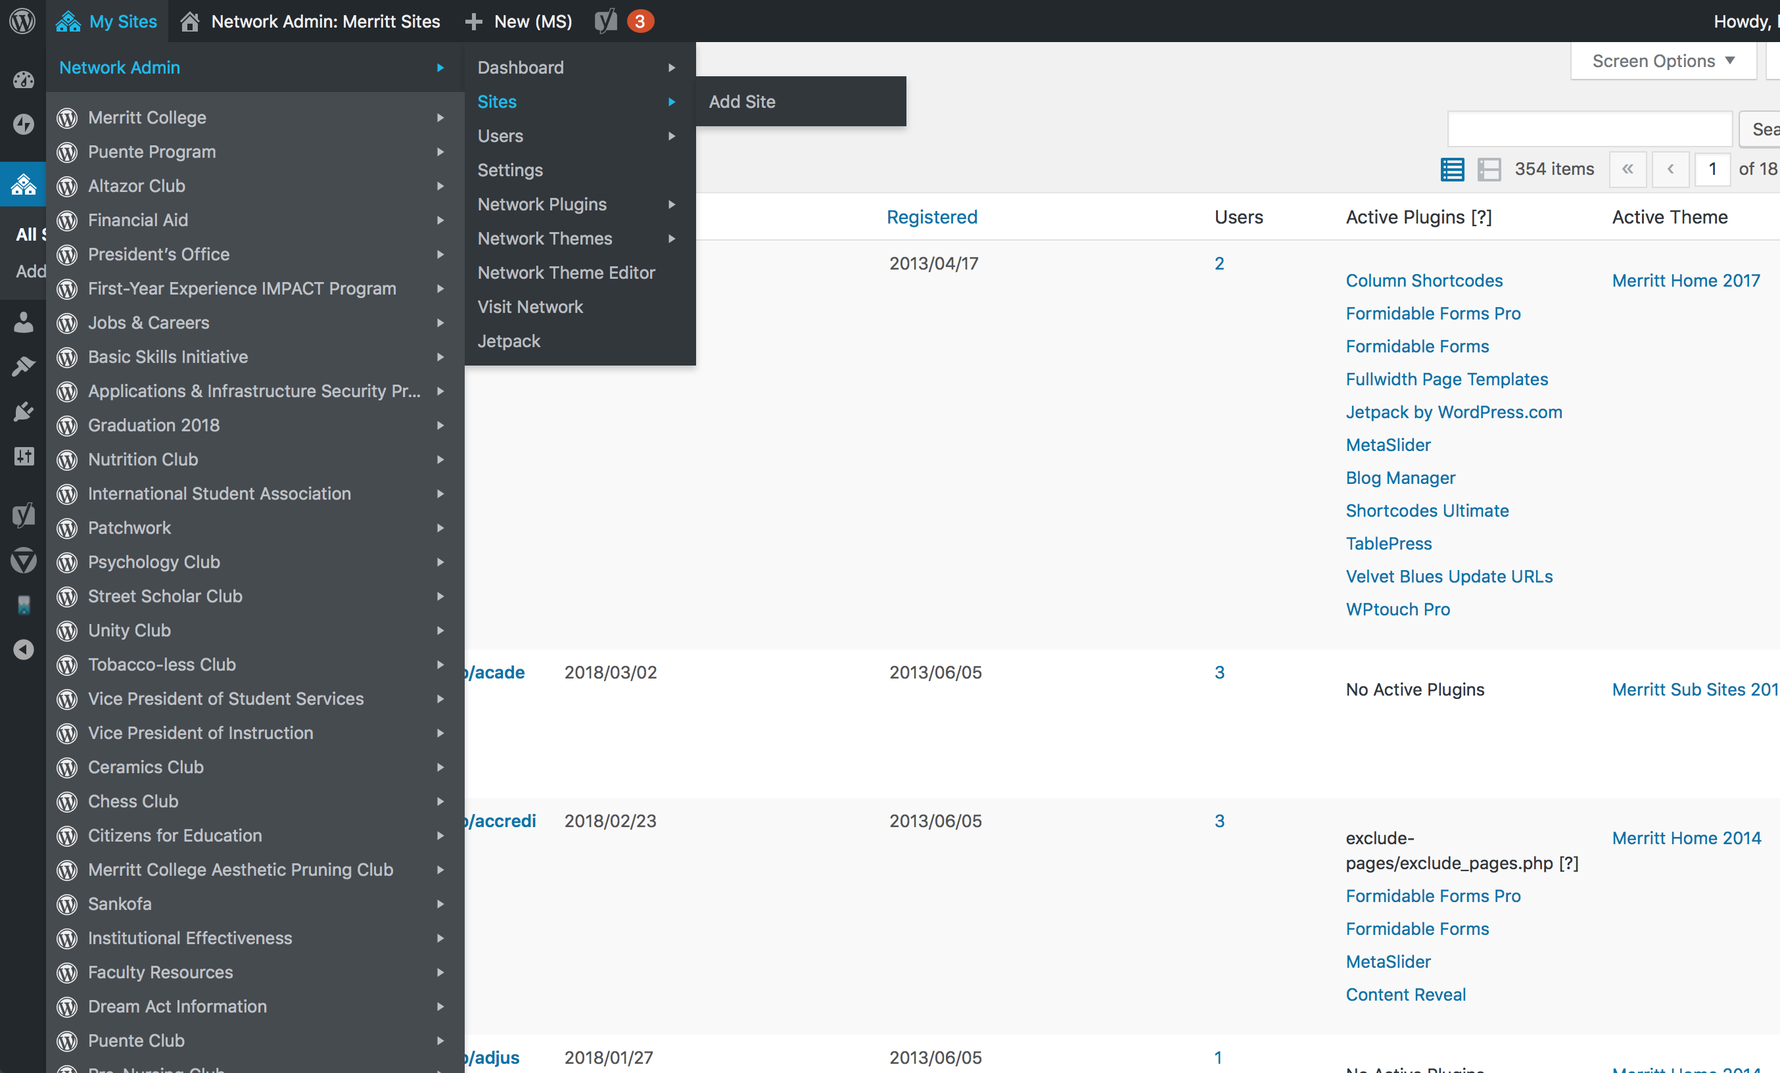The image size is (1780, 1073).
Task: Select Settings in Network Admin menu
Action: click(510, 170)
